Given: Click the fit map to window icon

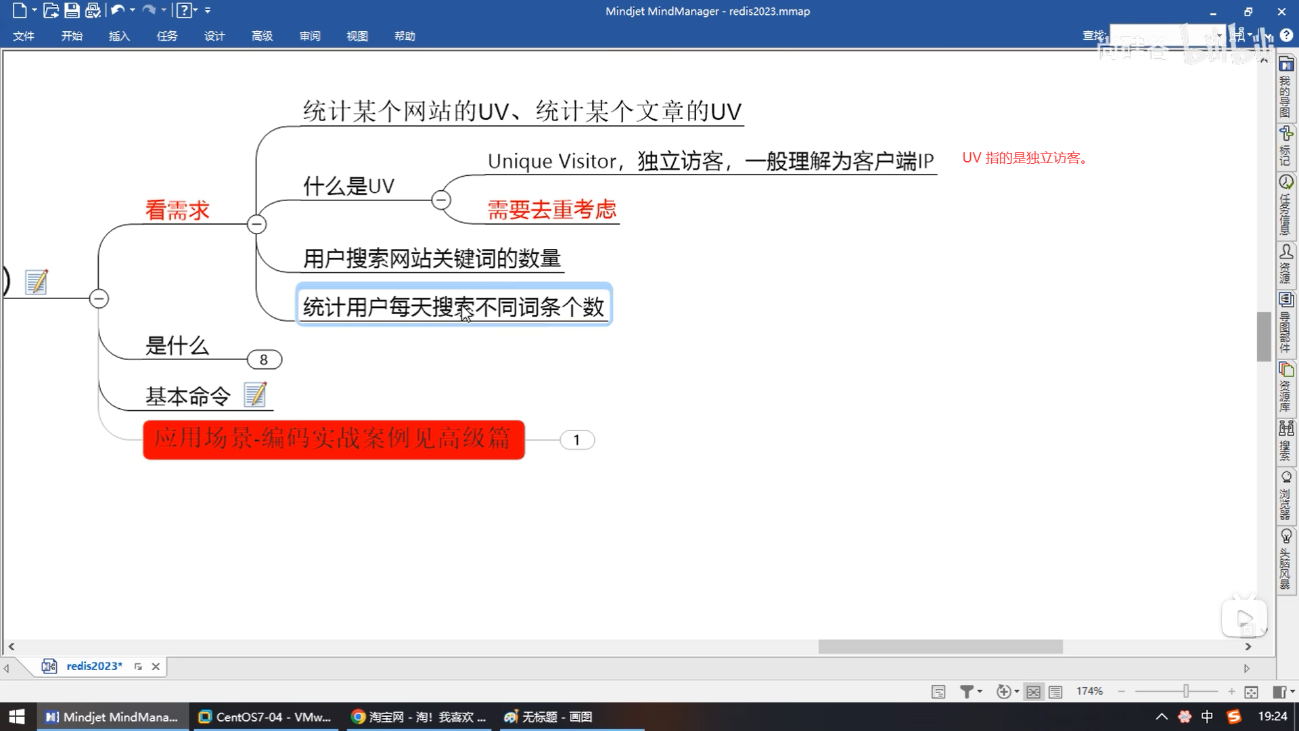Looking at the screenshot, I should click(1251, 691).
